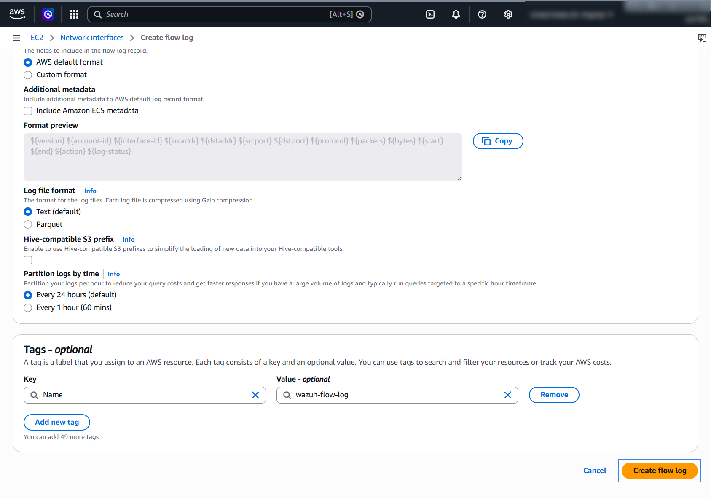Click the search magnifier in top bar
The image size is (711, 498).
click(x=98, y=14)
